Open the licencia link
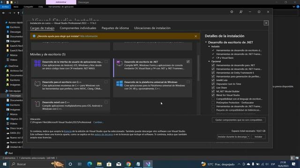This screenshot has height=168, width=300. pos(67,131)
